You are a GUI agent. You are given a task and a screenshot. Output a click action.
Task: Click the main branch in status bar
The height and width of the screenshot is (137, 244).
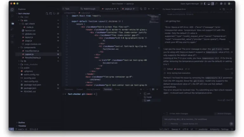click(20, 129)
